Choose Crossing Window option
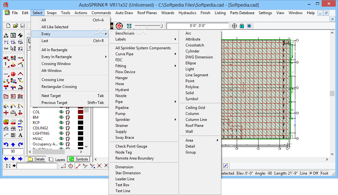The width and height of the screenshot is (338, 195). pyautogui.click(x=56, y=64)
